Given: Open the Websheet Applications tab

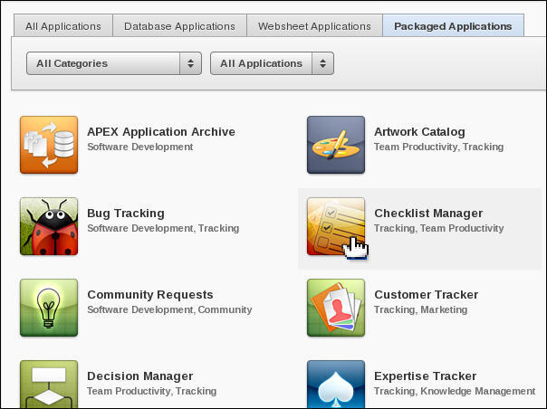Looking at the screenshot, I should pos(314,26).
